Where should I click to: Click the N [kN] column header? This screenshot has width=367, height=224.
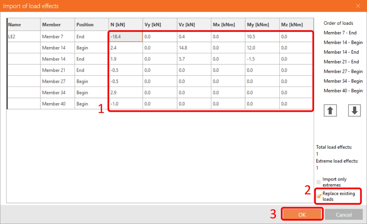[x=126, y=25]
